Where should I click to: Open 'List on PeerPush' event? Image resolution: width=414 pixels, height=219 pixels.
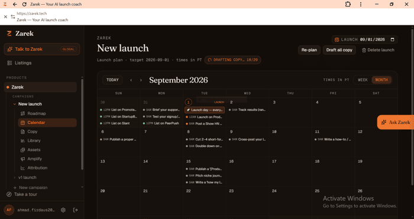click(x=161, y=123)
